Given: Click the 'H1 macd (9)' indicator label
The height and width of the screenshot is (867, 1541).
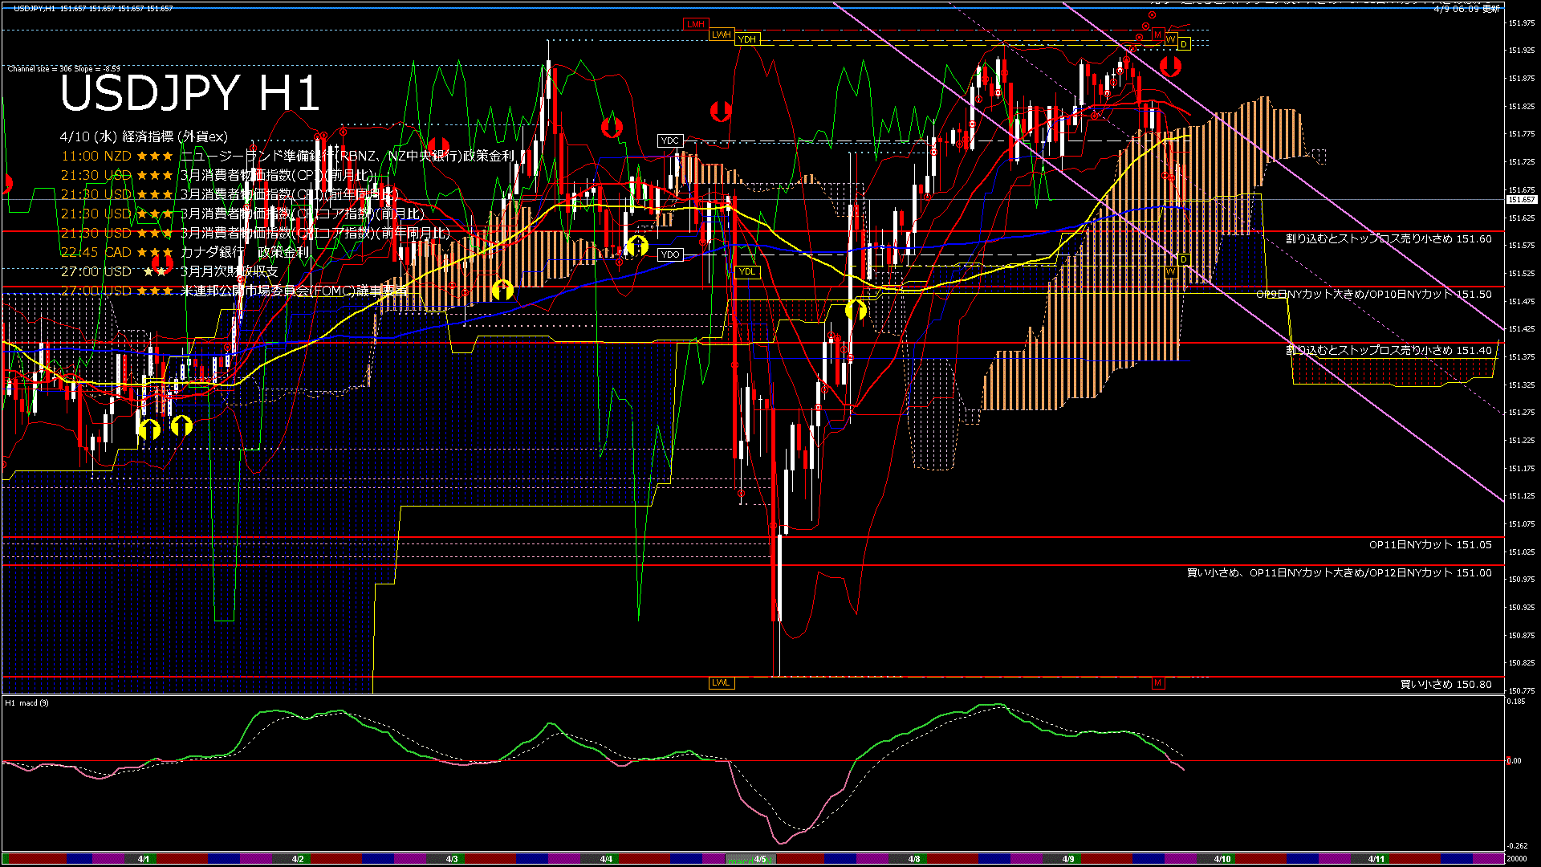Looking at the screenshot, I should click(x=26, y=703).
